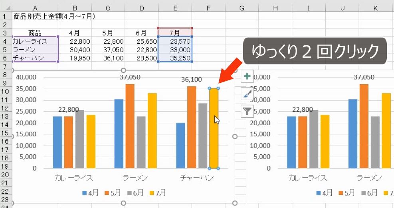Select row 7 header

[x=6, y=66]
